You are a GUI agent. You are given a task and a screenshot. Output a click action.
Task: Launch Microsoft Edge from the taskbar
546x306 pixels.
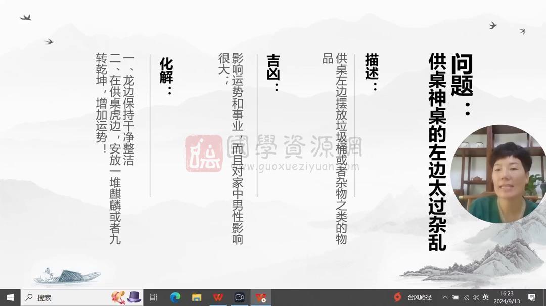pyautogui.click(x=175, y=298)
